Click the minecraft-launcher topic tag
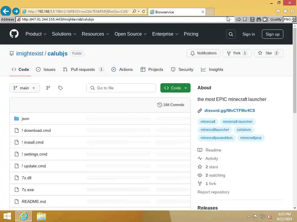297x222 pixels. coord(238,122)
